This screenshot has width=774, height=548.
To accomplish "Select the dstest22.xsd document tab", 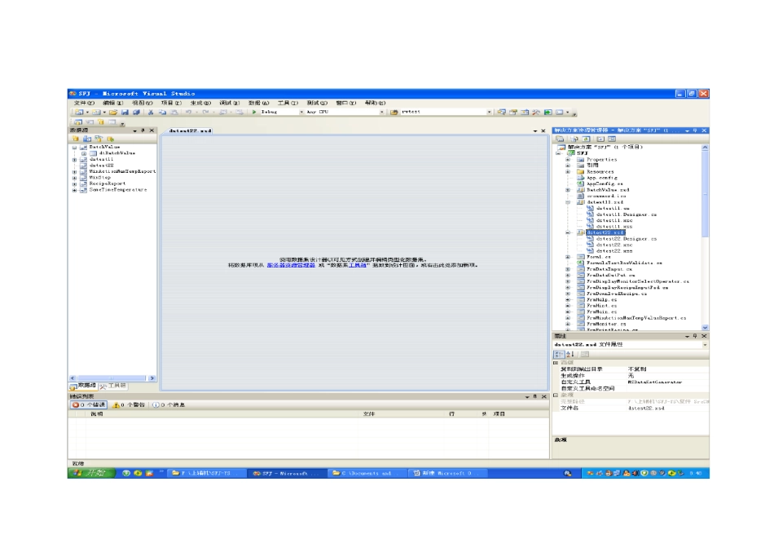I will [x=190, y=131].
